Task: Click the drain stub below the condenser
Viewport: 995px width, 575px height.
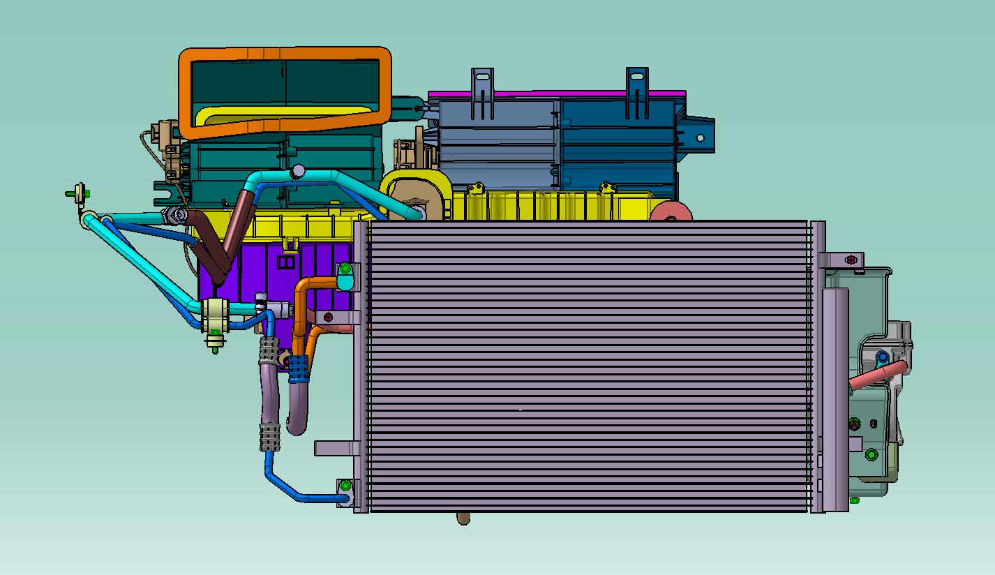Action: pyautogui.click(x=462, y=518)
